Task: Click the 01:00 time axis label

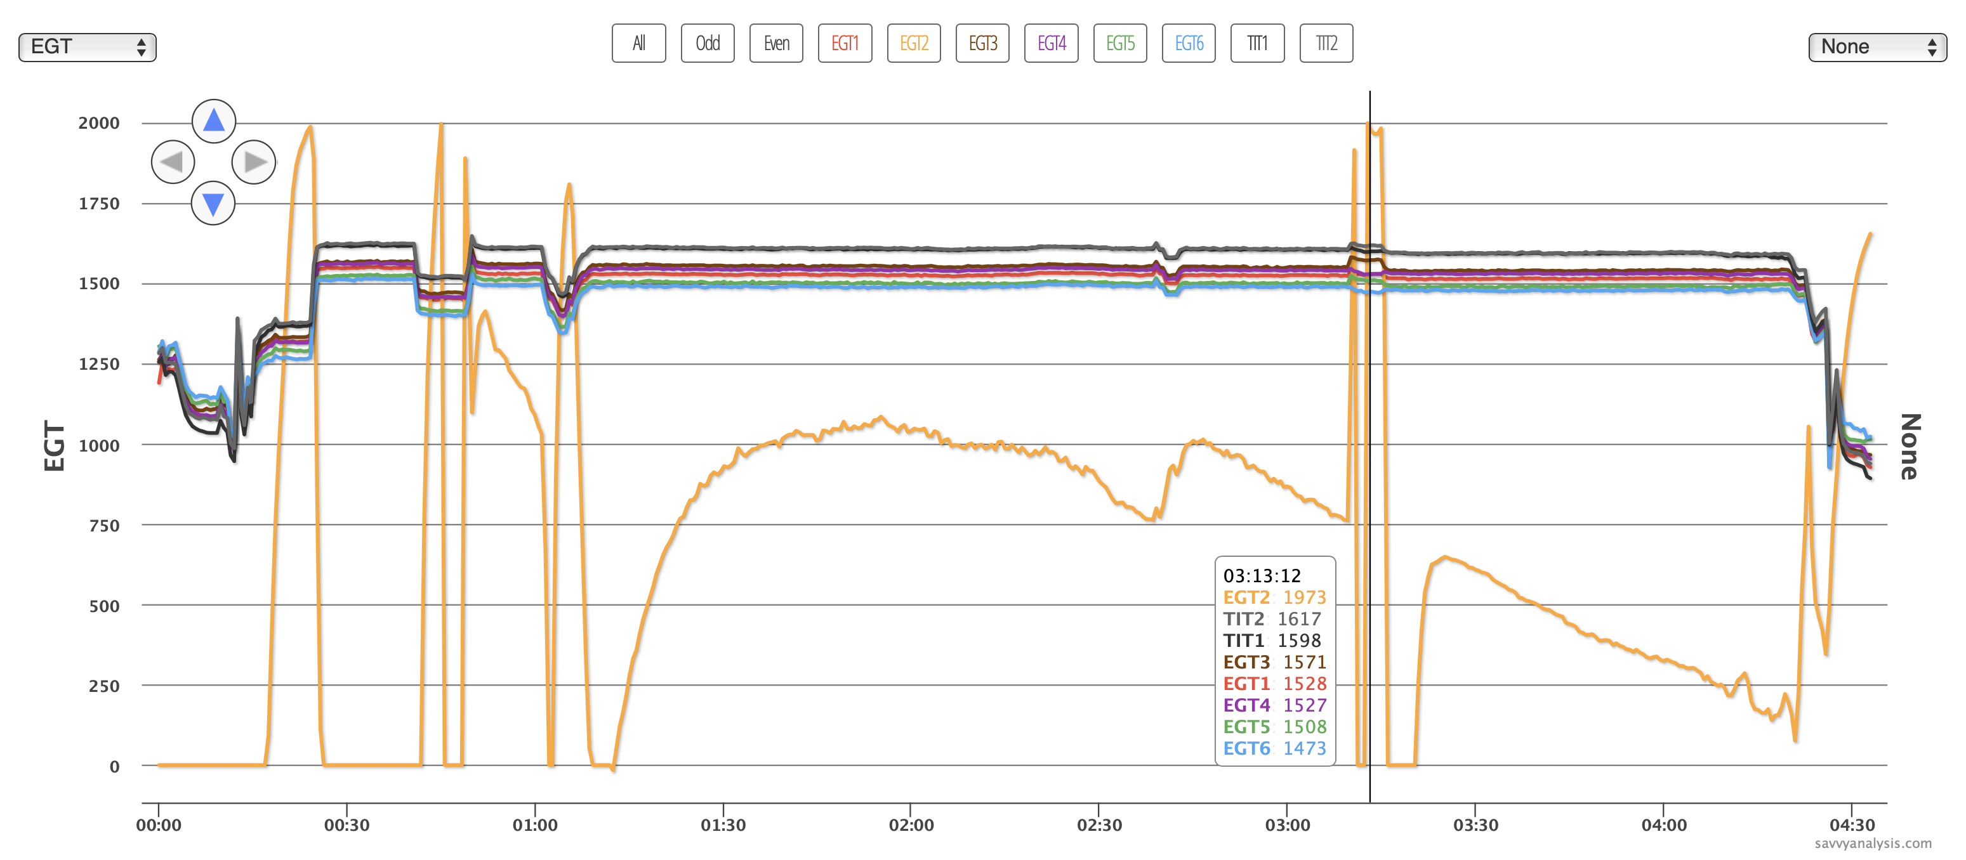Action: click(535, 825)
